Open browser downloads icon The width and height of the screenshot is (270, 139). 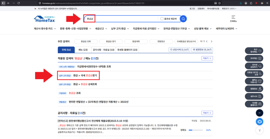click(x=240, y=3)
